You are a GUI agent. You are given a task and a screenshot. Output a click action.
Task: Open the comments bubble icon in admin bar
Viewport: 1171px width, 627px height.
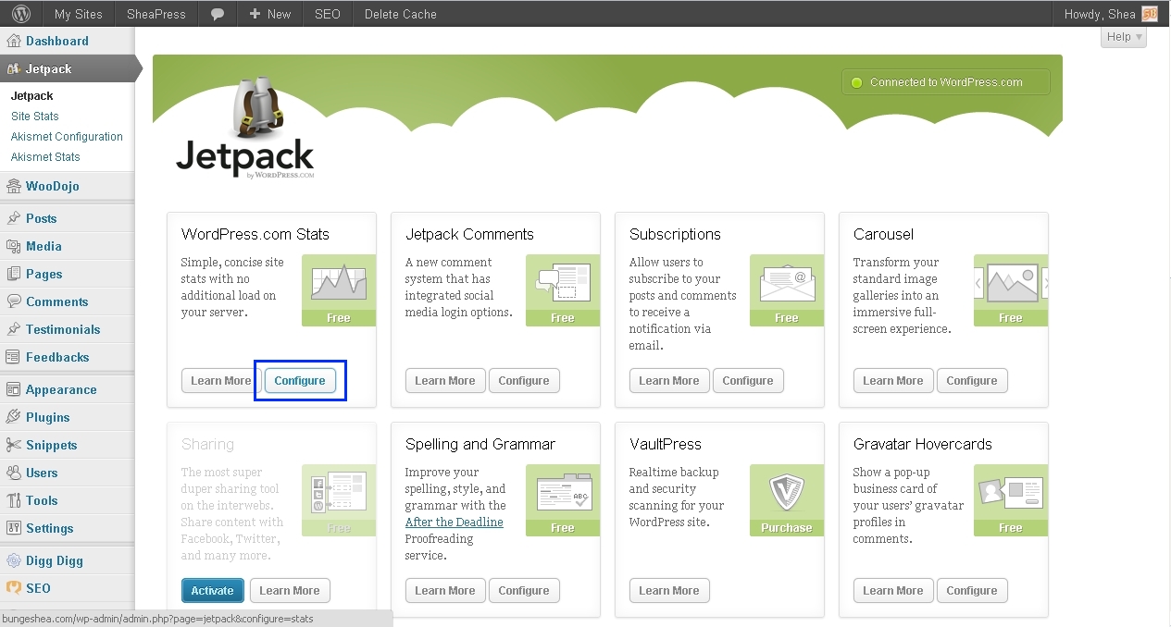217,14
